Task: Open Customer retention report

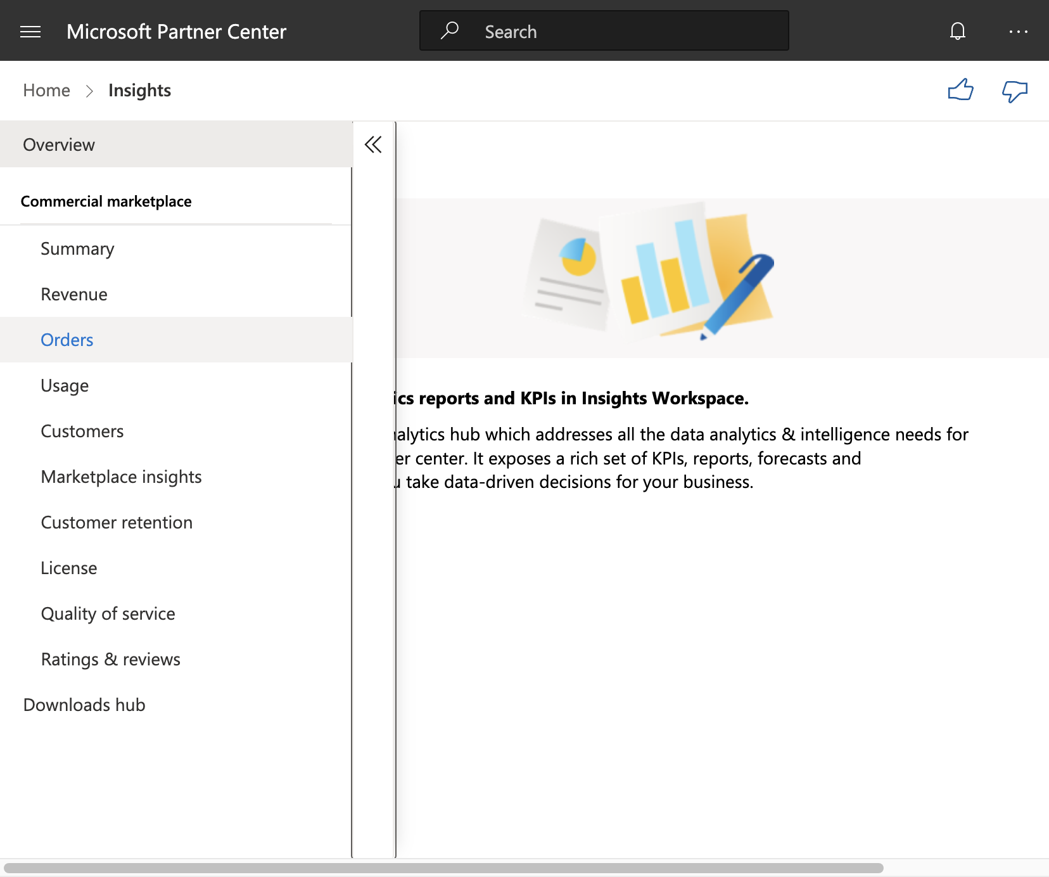Action: pyautogui.click(x=176, y=522)
